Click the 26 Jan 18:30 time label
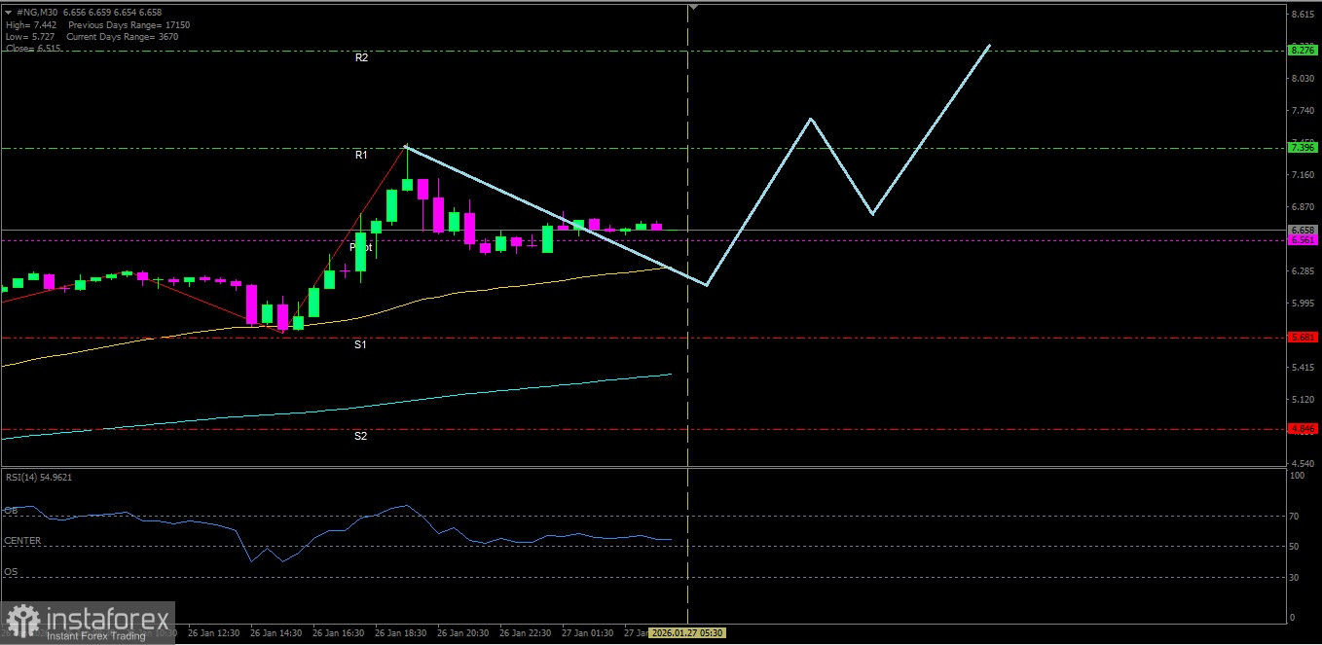Screen dimensions: 1322x645 399,633
